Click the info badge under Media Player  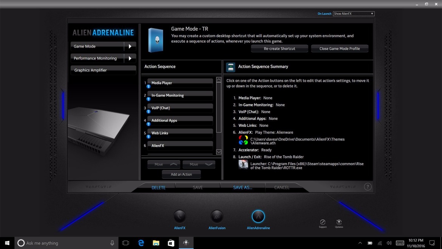[x=148, y=86]
